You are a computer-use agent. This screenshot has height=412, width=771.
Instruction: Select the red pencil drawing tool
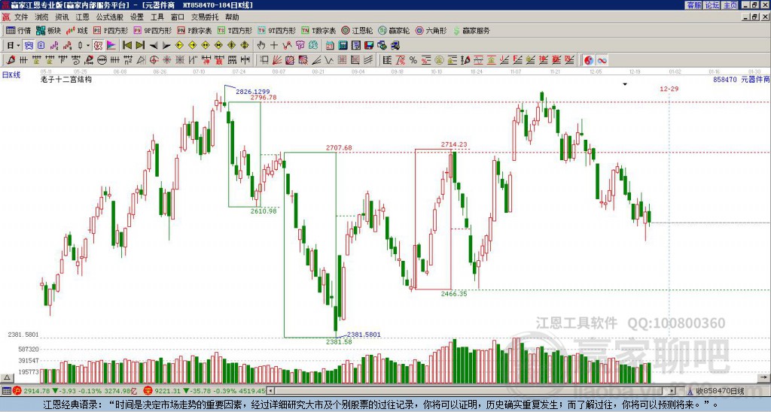tap(10, 60)
